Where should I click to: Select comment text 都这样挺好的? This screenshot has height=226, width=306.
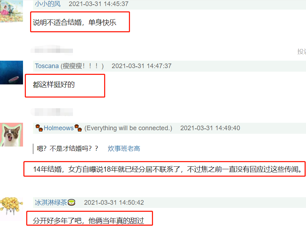[54, 84]
